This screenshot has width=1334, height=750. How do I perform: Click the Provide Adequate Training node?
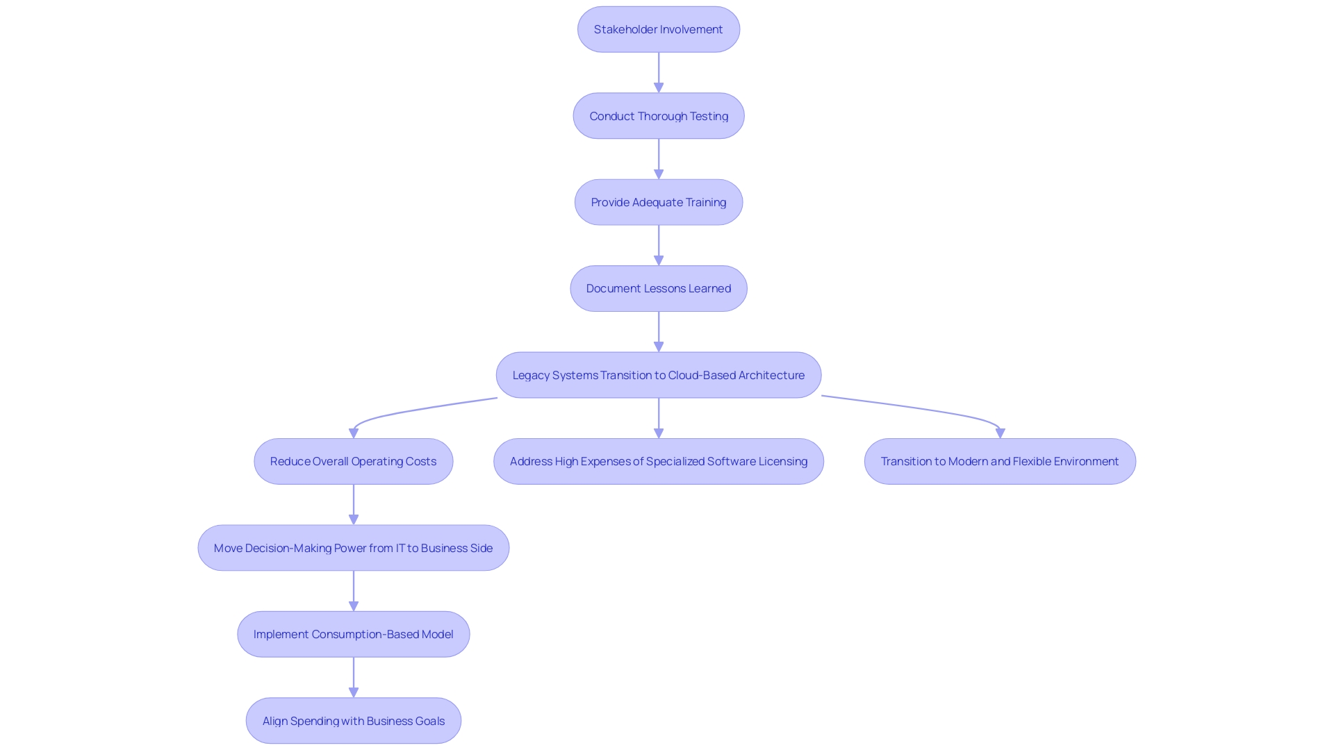[658, 201]
